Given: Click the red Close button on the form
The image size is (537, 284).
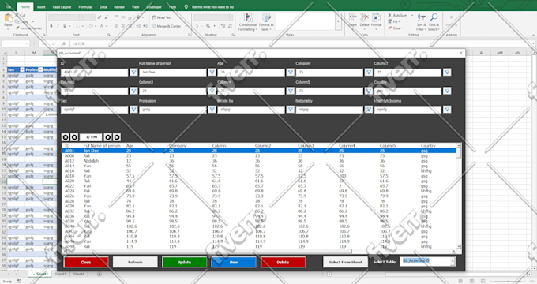Looking at the screenshot, I should [86, 263].
